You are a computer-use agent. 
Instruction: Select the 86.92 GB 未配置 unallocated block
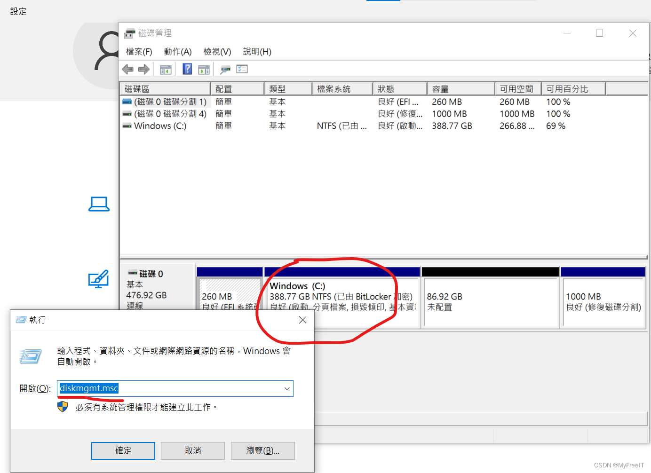pyautogui.click(x=491, y=297)
